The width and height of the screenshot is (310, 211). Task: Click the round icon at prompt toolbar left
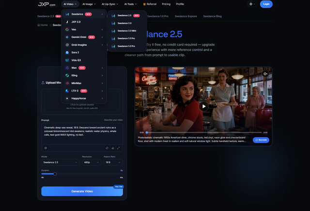point(46,148)
